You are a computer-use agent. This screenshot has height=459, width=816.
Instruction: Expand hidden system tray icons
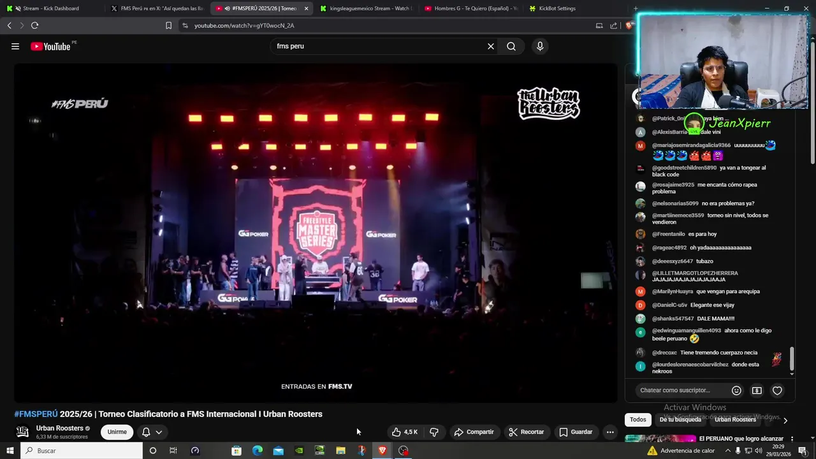[x=728, y=451]
